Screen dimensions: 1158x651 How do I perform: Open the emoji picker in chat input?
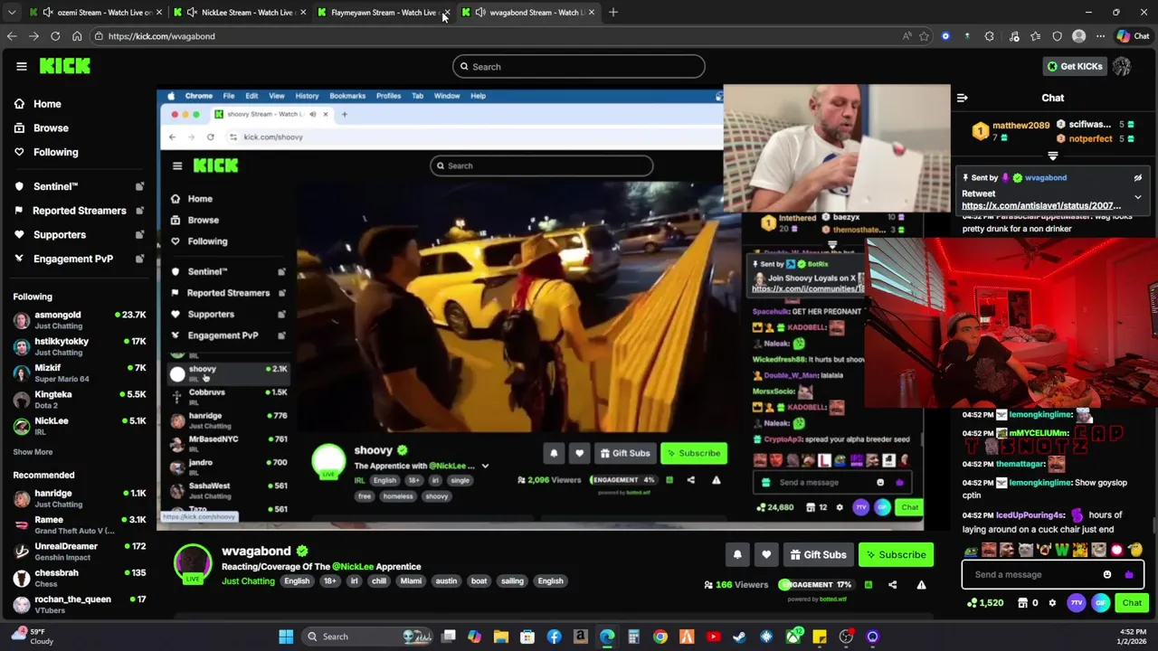[x=1107, y=574]
